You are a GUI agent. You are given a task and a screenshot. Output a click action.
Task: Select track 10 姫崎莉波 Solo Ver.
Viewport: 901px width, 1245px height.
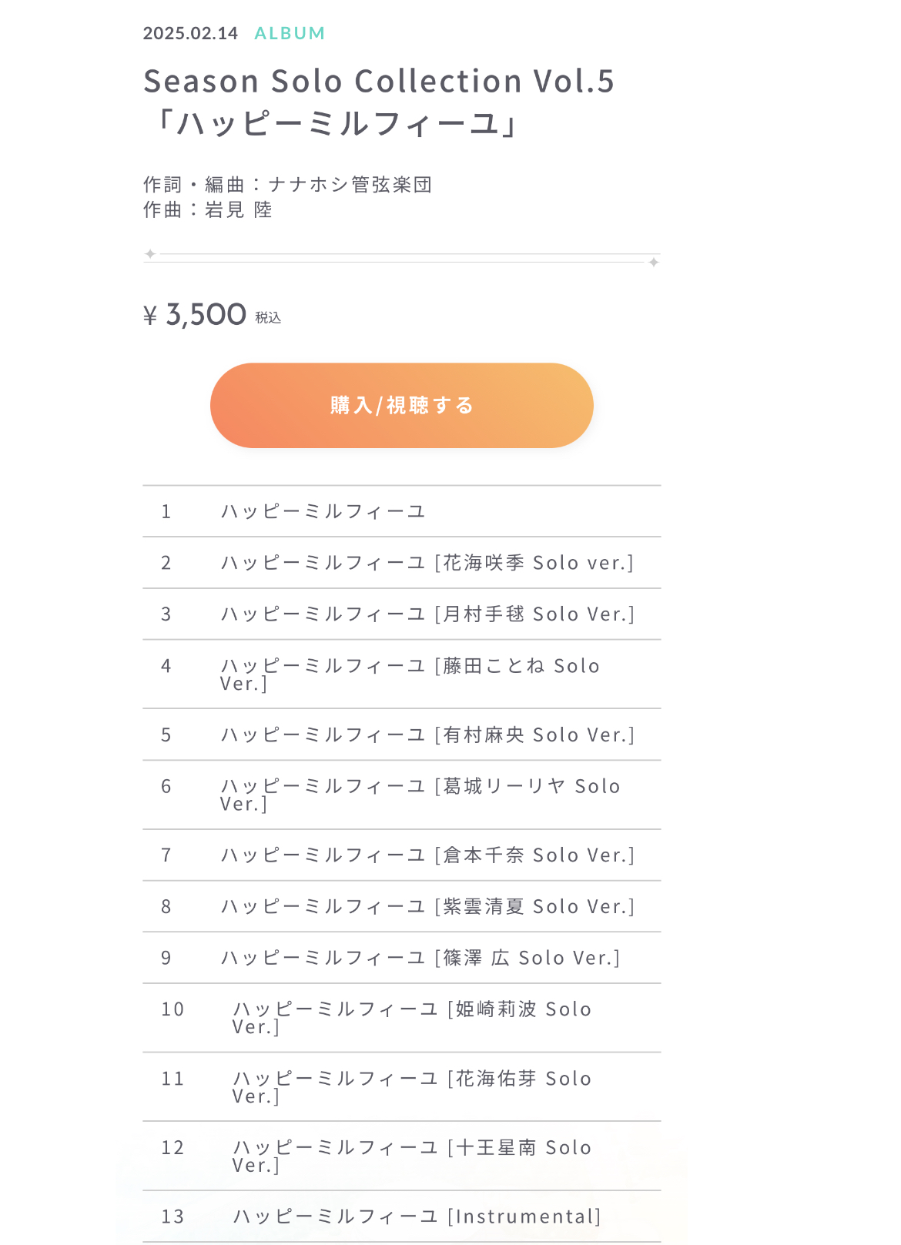point(412,1017)
